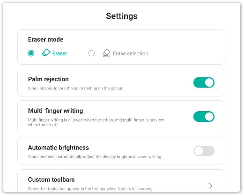The height and width of the screenshot is (196, 244).
Task: Click the Multi-finger writing heading
Action: 55,111
